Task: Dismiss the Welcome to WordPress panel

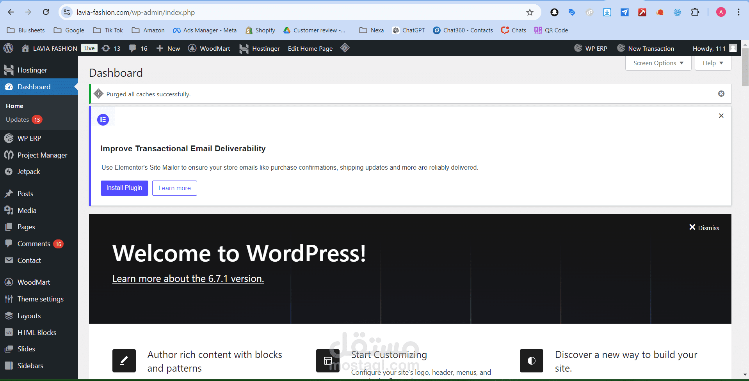Action: (x=704, y=228)
